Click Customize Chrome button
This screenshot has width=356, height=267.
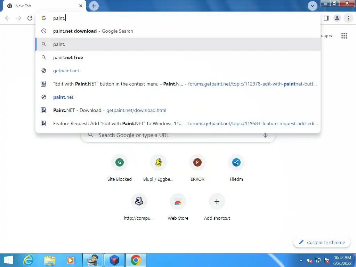322,242
